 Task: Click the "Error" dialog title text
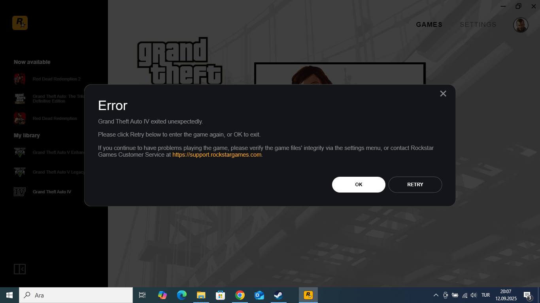(x=113, y=106)
